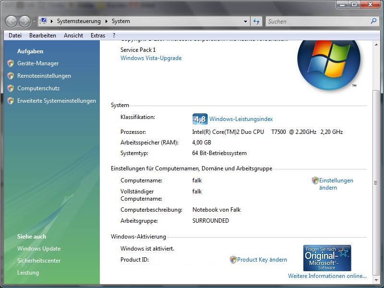
Task: Click the shield icon beside Computerschutz
Action: coord(11,88)
